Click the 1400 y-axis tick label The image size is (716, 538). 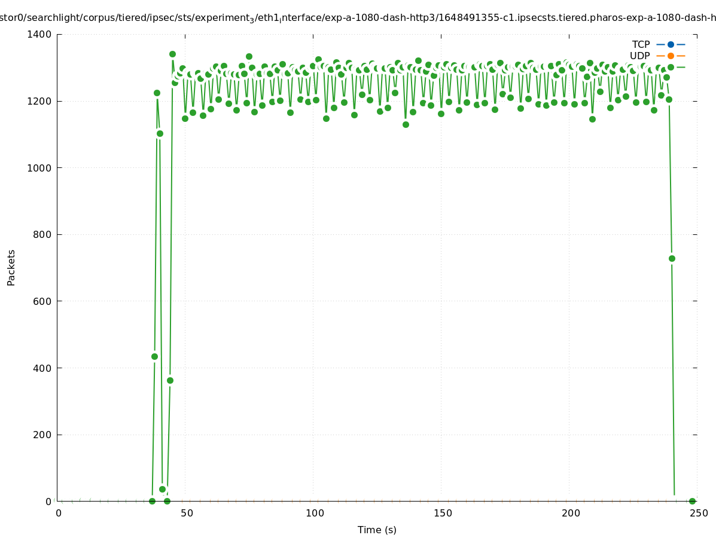(39, 35)
